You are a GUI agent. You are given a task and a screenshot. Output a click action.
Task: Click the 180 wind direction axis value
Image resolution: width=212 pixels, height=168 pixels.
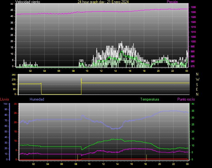14,84
